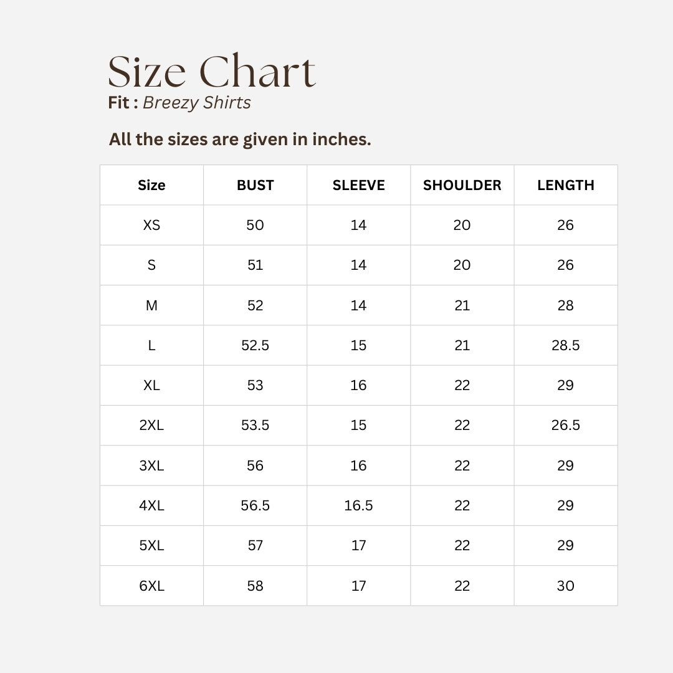Select the 2XL size row label
The image size is (673, 673).
151,425
